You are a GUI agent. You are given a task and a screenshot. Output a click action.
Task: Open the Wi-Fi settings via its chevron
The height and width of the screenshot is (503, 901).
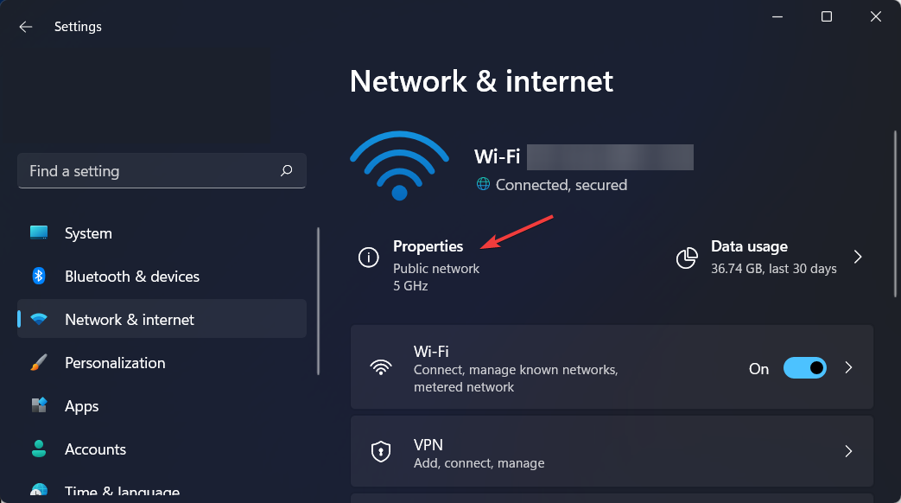847,367
